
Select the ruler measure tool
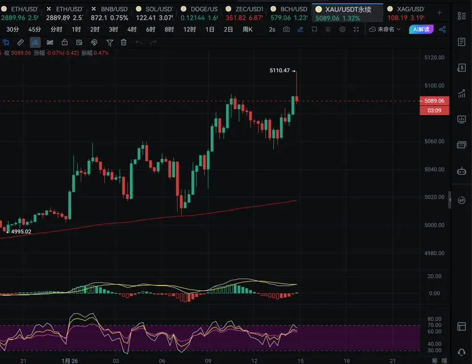[x=20, y=43]
